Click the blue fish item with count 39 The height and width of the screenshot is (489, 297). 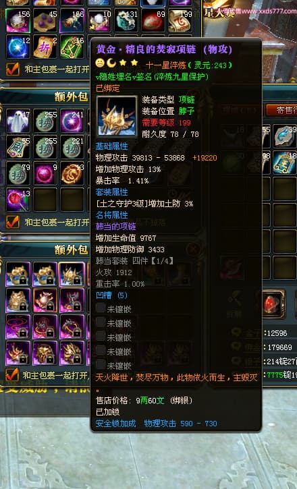click(285, 136)
